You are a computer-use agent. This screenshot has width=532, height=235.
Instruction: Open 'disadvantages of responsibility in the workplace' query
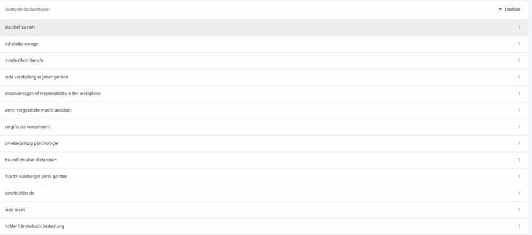52,94
